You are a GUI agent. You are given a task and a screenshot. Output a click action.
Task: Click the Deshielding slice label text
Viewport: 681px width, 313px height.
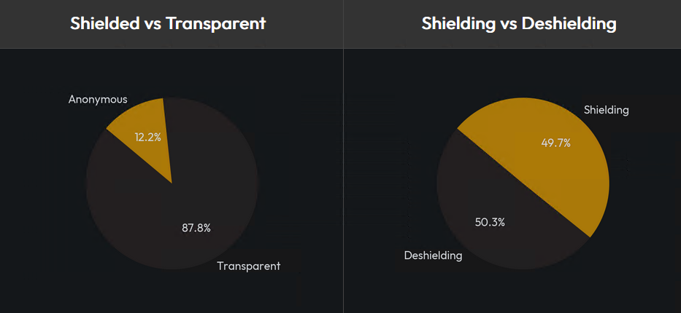click(x=433, y=255)
